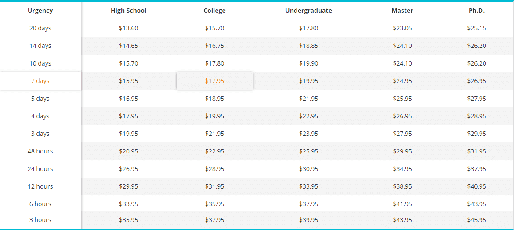Screen dimensions: 514x230
Task: Click the Master column header
Action: pos(402,11)
